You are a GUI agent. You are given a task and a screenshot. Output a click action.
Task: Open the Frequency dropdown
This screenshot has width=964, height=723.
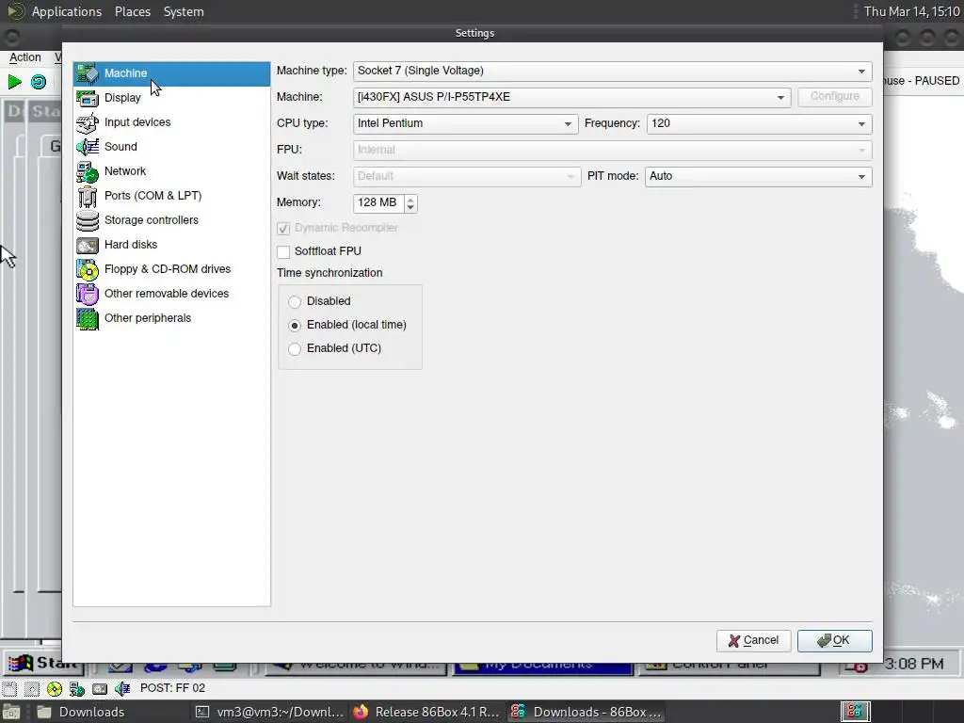pyautogui.click(x=760, y=123)
